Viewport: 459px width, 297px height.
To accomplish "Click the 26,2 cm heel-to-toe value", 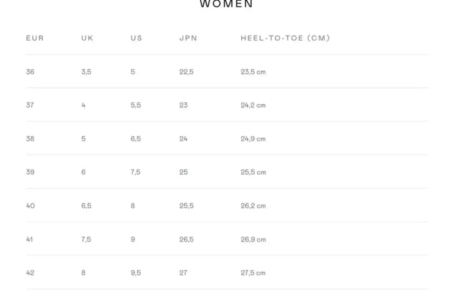I will click(x=253, y=206).
